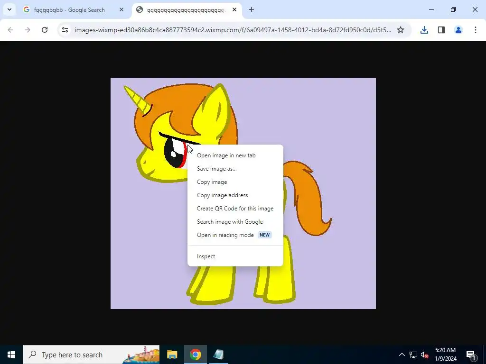Open the network status tray icon
486x364 pixels.
pos(413,355)
